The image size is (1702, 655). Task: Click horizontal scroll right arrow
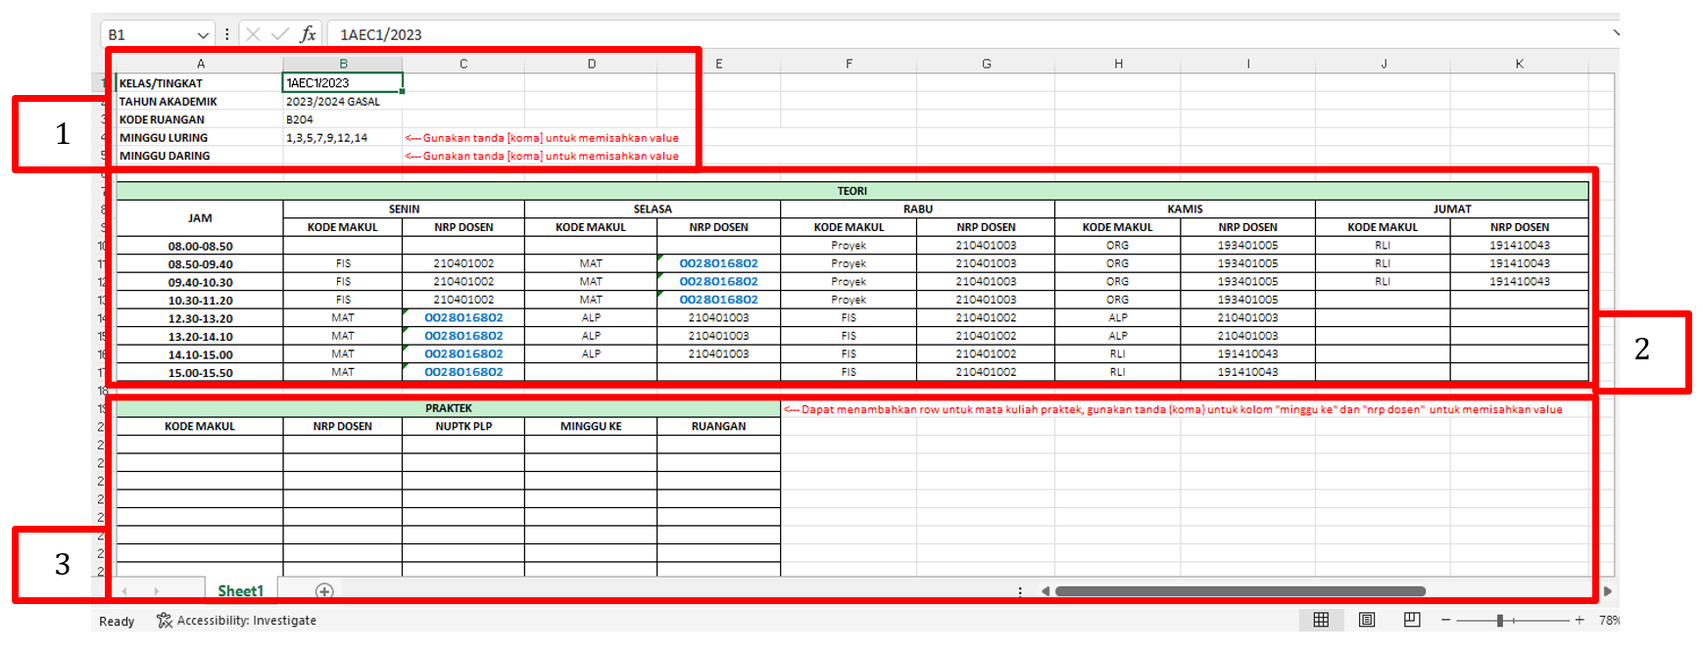point(1607,591)
